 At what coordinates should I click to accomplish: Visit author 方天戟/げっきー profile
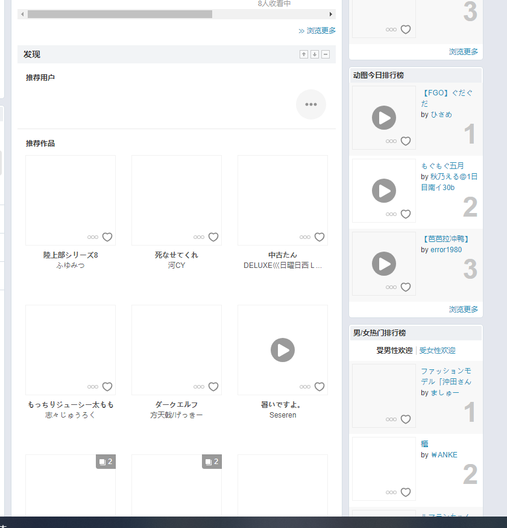[x=176, y=415]
